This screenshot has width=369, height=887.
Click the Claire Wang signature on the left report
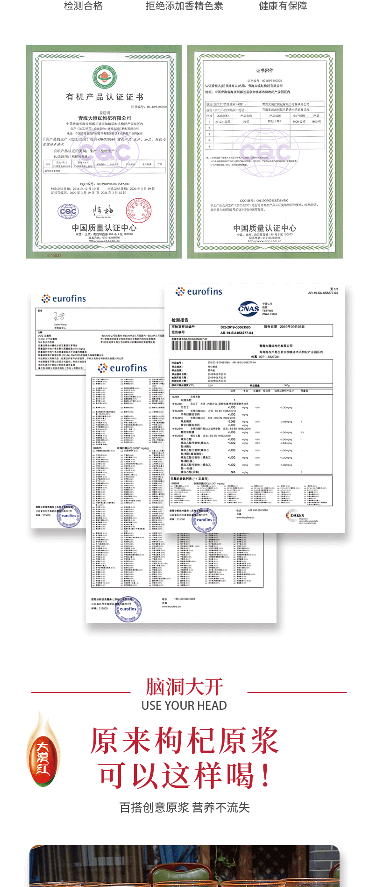[59, 317]
